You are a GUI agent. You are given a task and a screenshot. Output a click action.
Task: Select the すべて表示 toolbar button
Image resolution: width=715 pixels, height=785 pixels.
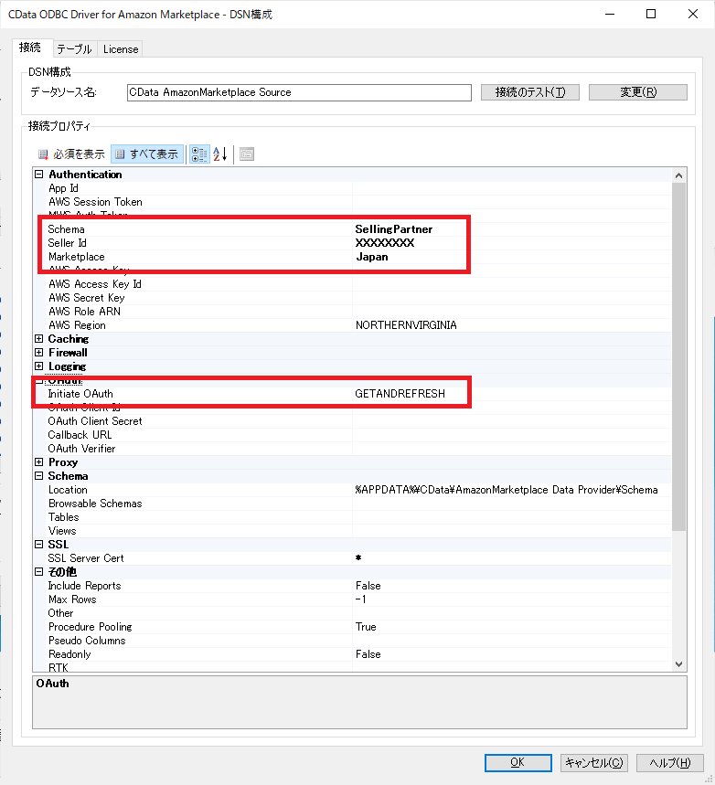147,154
